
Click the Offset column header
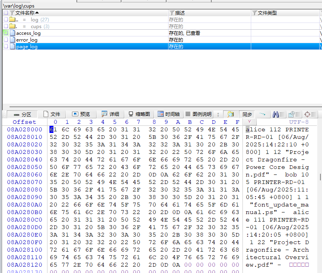[24, 122]
